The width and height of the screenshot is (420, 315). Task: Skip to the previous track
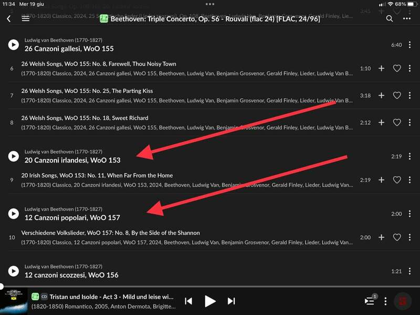(188, 301)
